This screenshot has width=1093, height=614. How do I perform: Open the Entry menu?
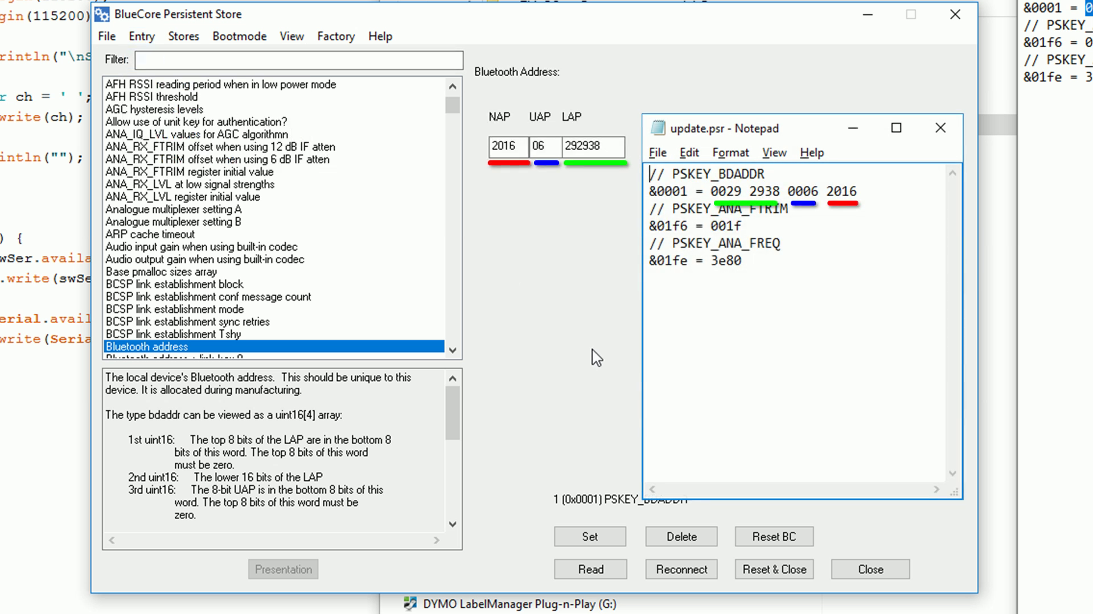click(141, 36)
